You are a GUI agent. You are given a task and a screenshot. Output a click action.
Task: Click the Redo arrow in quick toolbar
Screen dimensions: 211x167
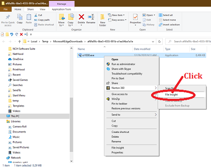pyautogui.click(x=17, y=34)
